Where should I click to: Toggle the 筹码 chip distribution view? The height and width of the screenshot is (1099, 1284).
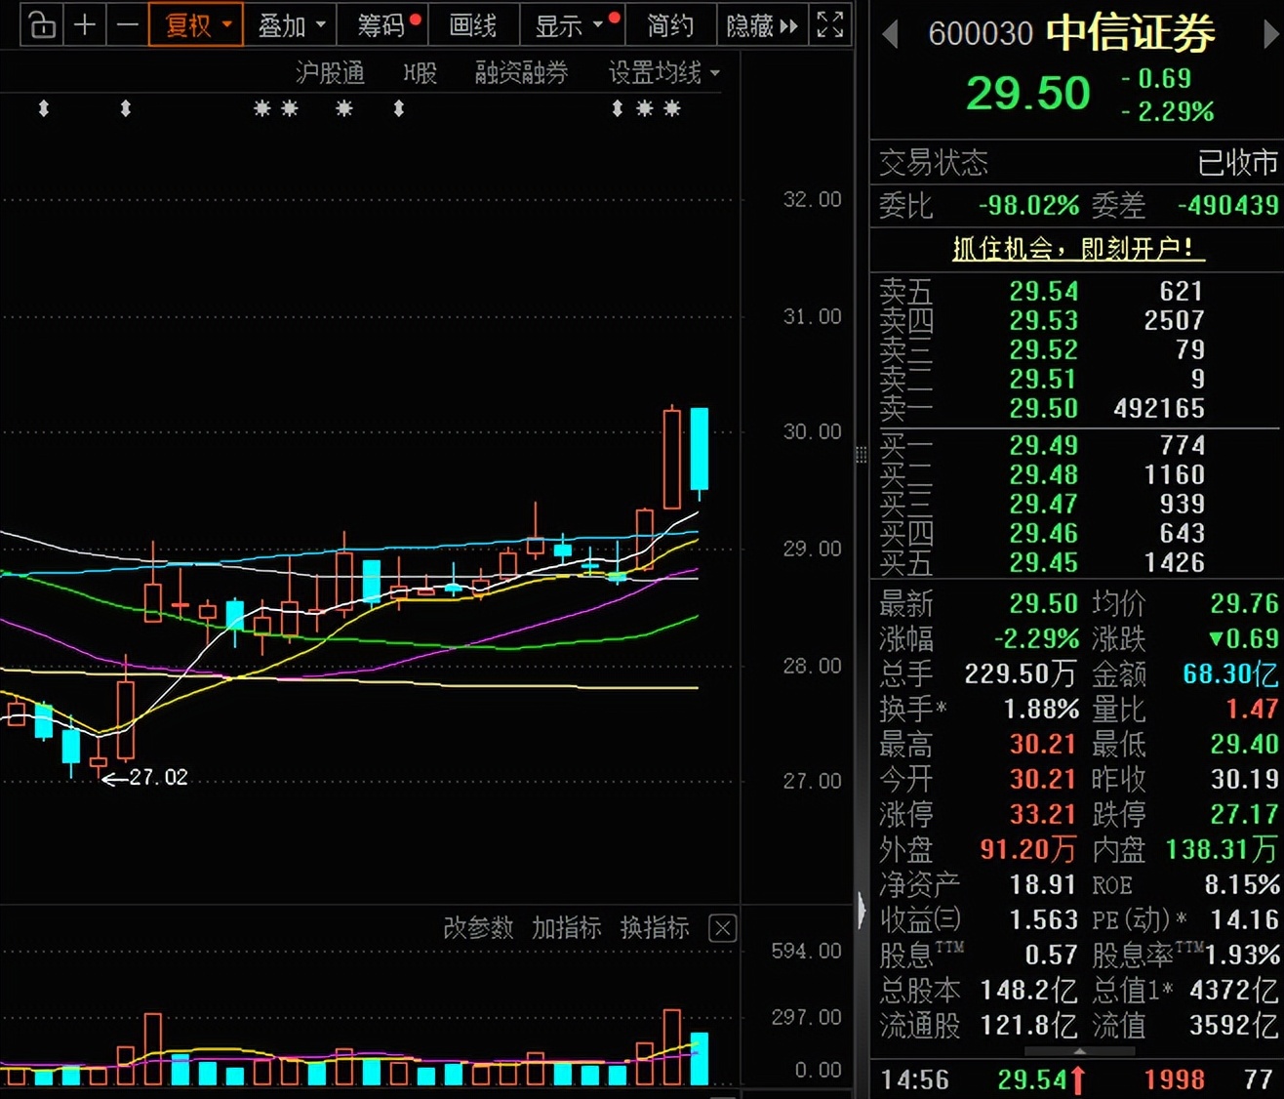pos(381,25)
